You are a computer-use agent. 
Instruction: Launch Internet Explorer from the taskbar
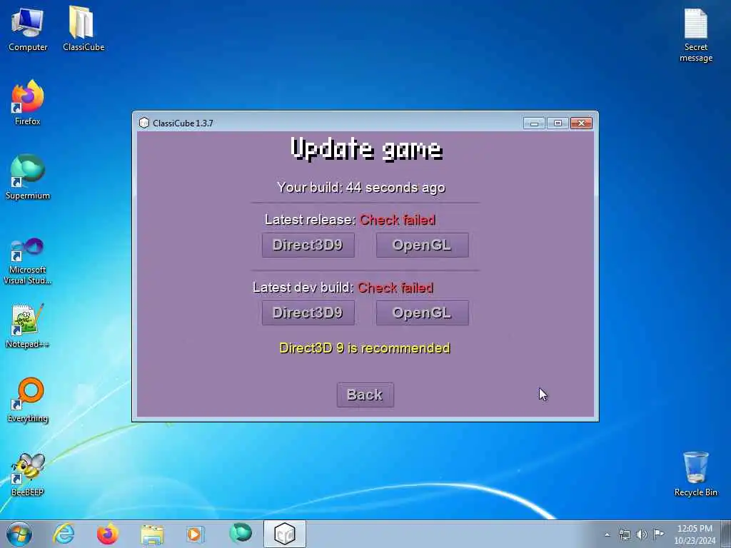click(64, 534)
